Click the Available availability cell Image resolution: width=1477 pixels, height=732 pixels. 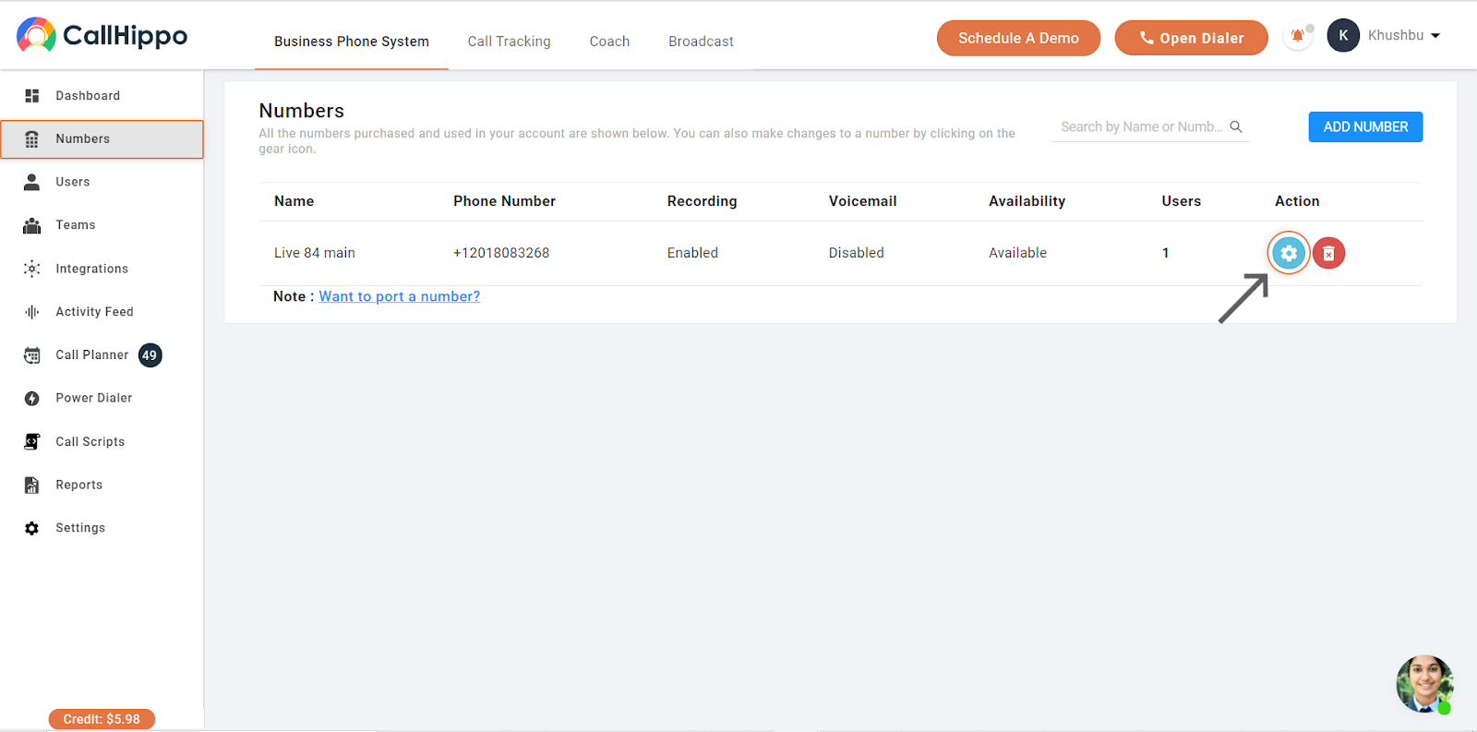click(1017, 253)
